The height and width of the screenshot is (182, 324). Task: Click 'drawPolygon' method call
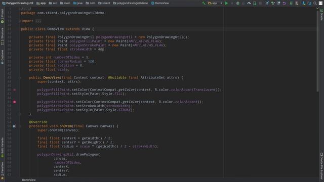coord(87,155)
